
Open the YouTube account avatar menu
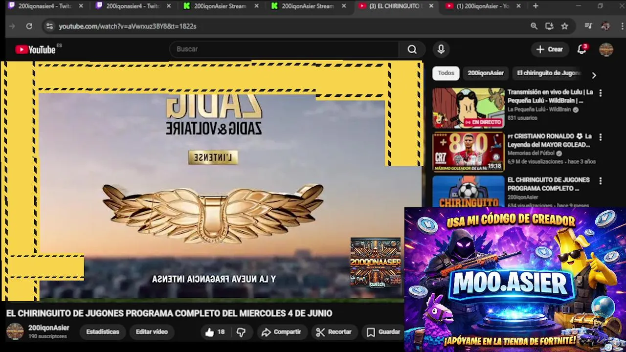point(606,49)
